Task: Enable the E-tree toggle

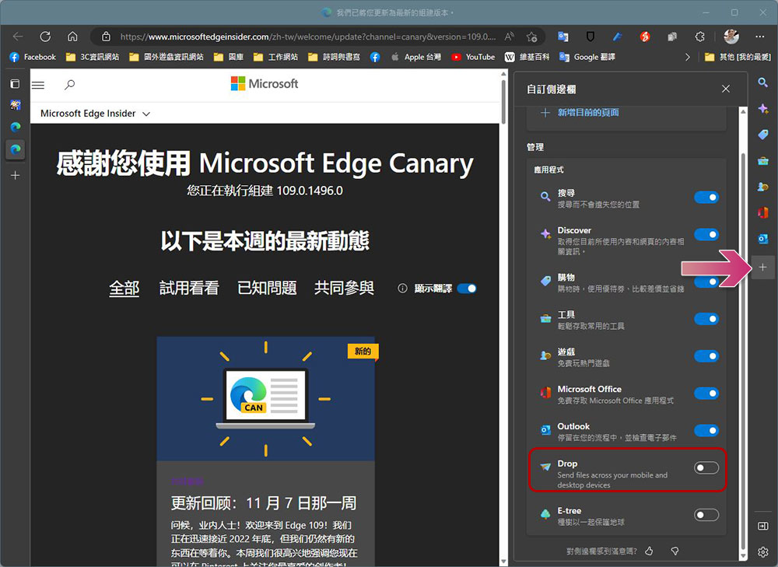Action: 706,515
